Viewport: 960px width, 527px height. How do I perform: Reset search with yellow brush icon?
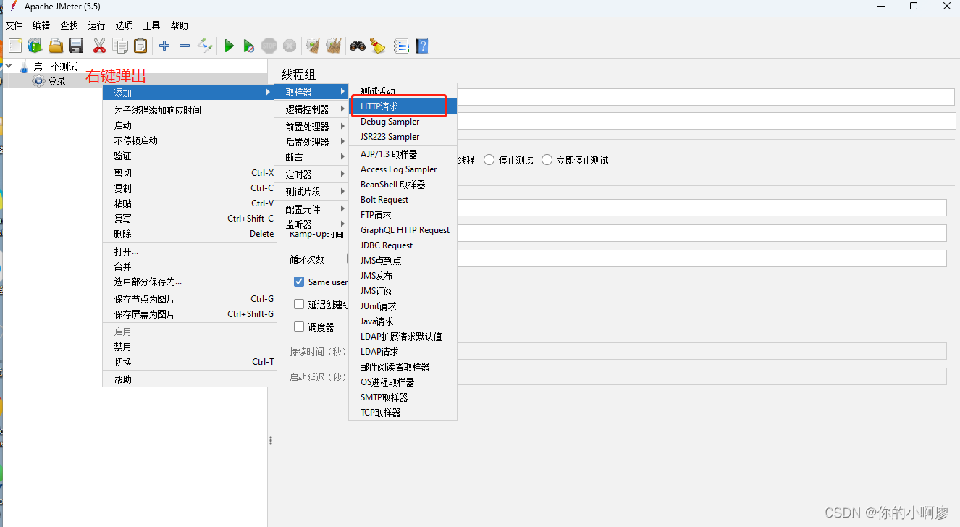click(x=377, y=46)
